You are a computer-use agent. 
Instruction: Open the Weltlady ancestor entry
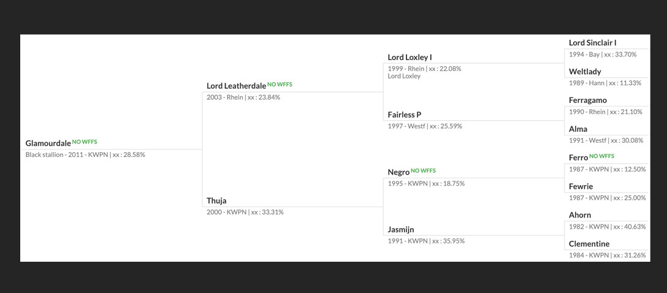click(x=585, y=72)
